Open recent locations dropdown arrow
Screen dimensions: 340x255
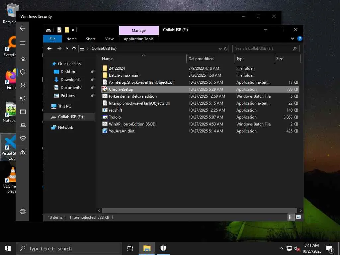coord(67,48)
